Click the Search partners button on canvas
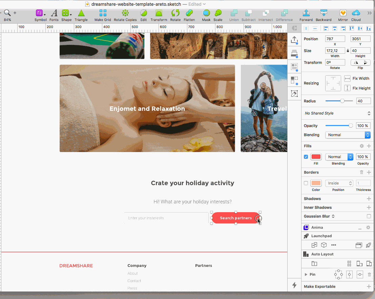The width and height of the screenshot is (375, 299). [x=235, y=218]
